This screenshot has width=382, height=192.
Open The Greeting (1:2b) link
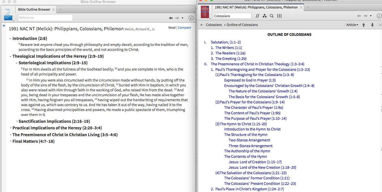point(231,59)
